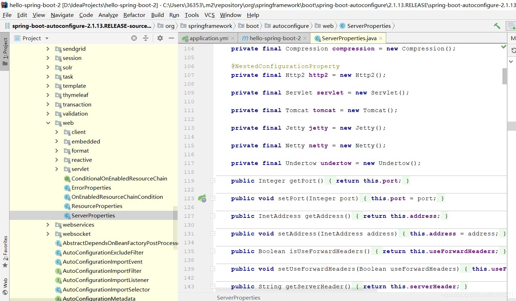Select the ErrorProperties class icon
The width and height of the screenshot is (516, 301).
[x=67, y=188]
